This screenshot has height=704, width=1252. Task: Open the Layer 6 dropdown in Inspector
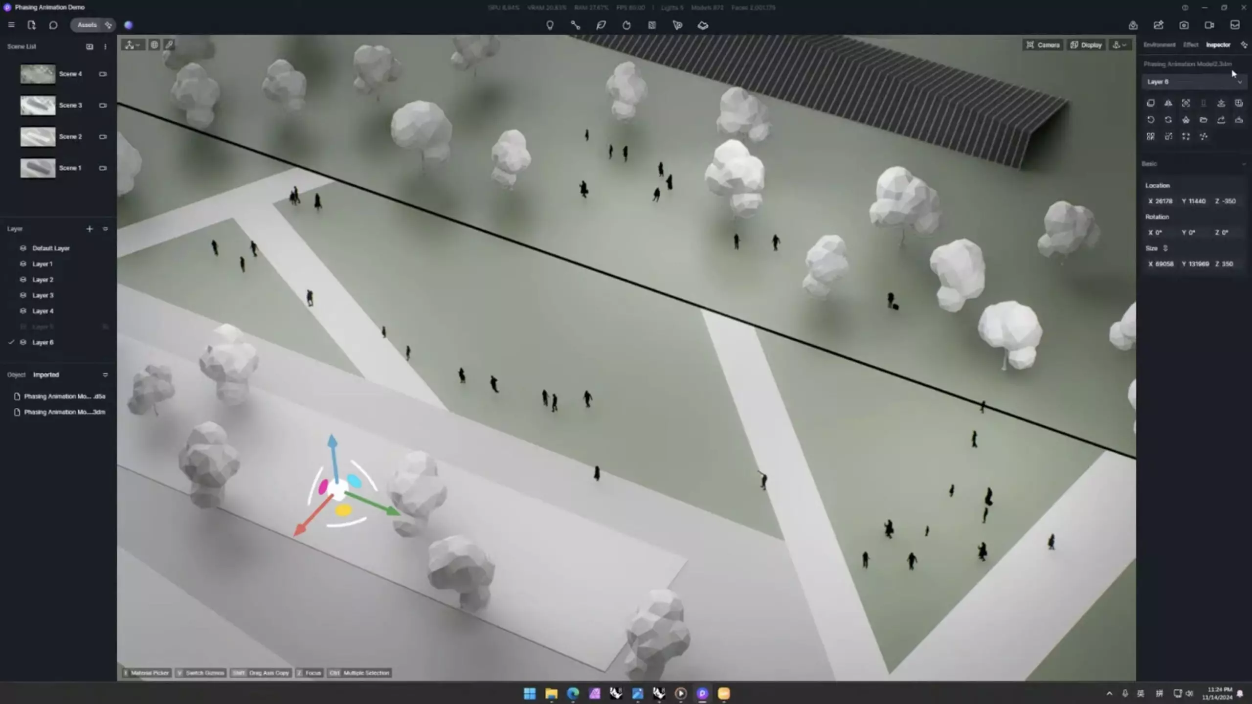pos(1193,82)
